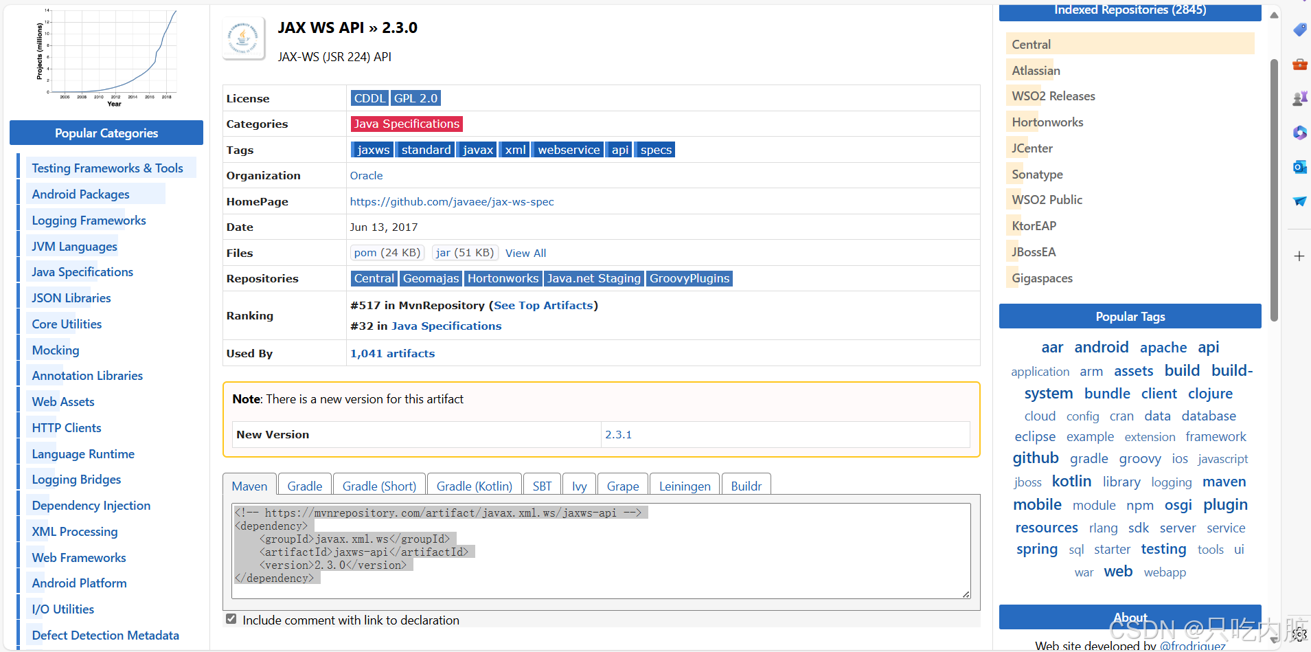Switch to the Grape tab
Viewport: 1311px width, 652px height.
tap(623, 486)
